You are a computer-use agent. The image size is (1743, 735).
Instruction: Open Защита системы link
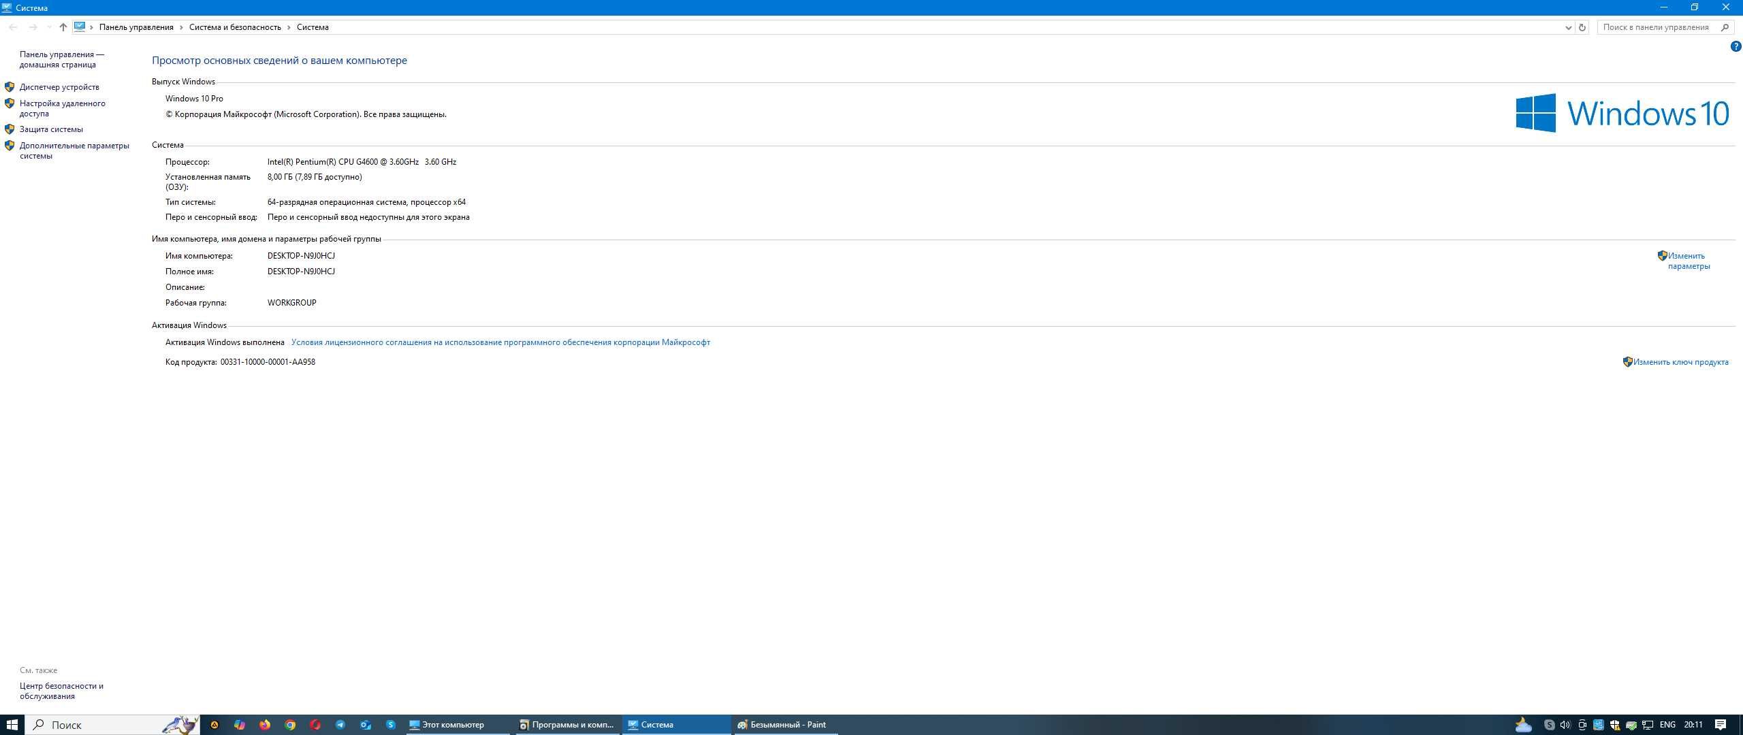tap(51, 129)
